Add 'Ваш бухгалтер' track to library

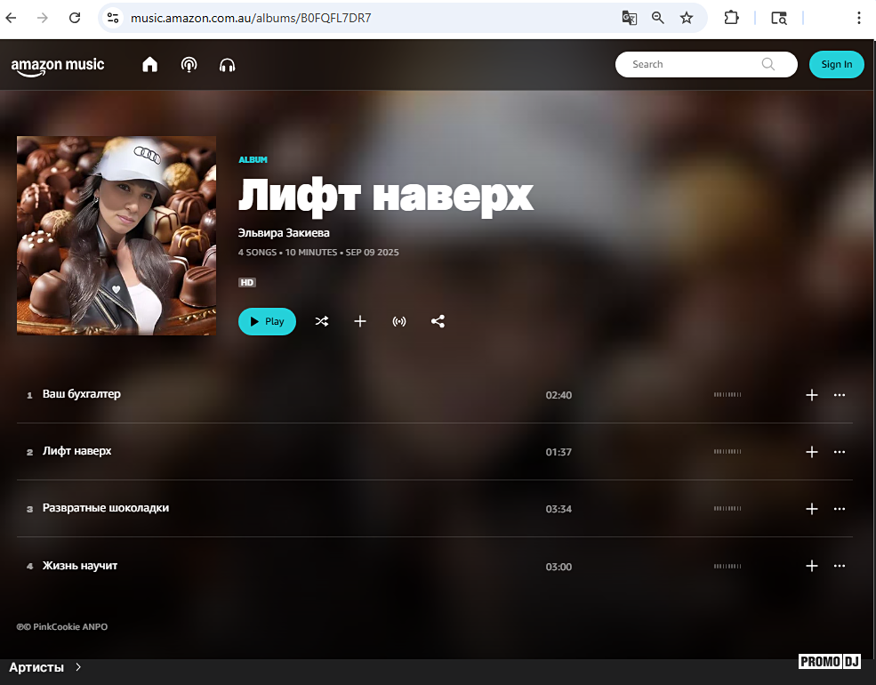coord(811,395)
